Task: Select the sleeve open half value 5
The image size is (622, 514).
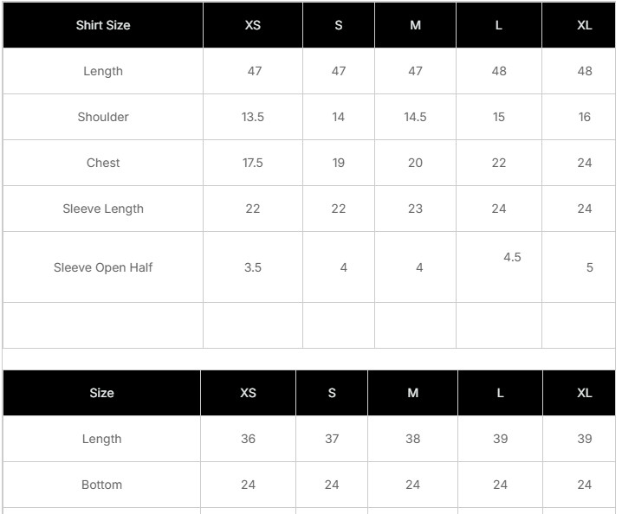Action: (589, 267)
